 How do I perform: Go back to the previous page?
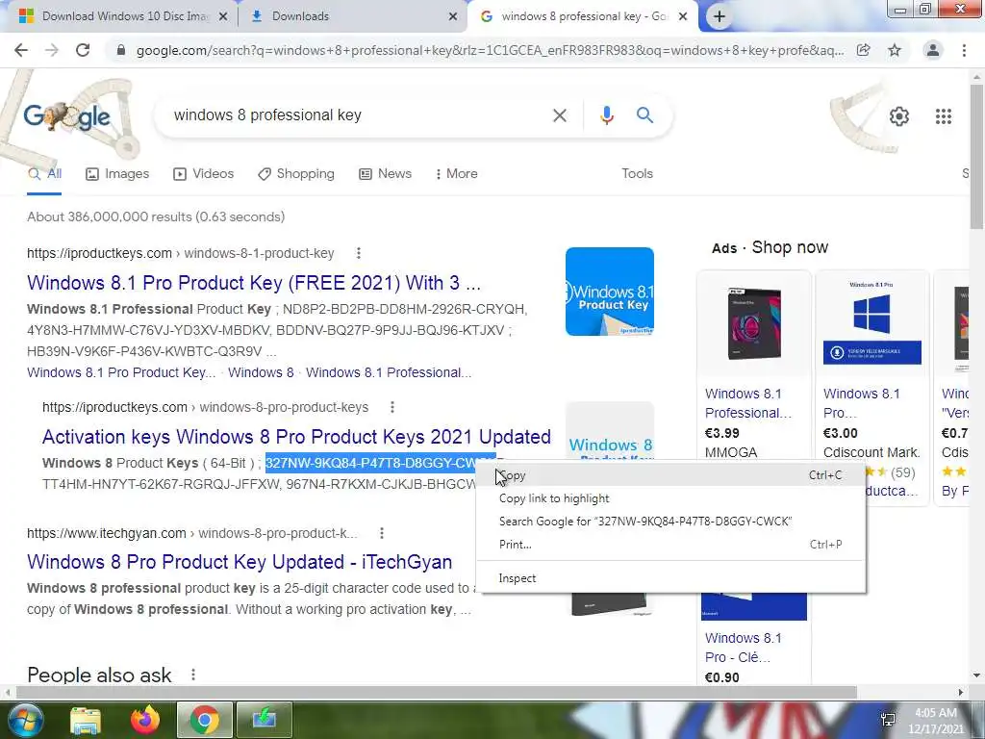21,50
